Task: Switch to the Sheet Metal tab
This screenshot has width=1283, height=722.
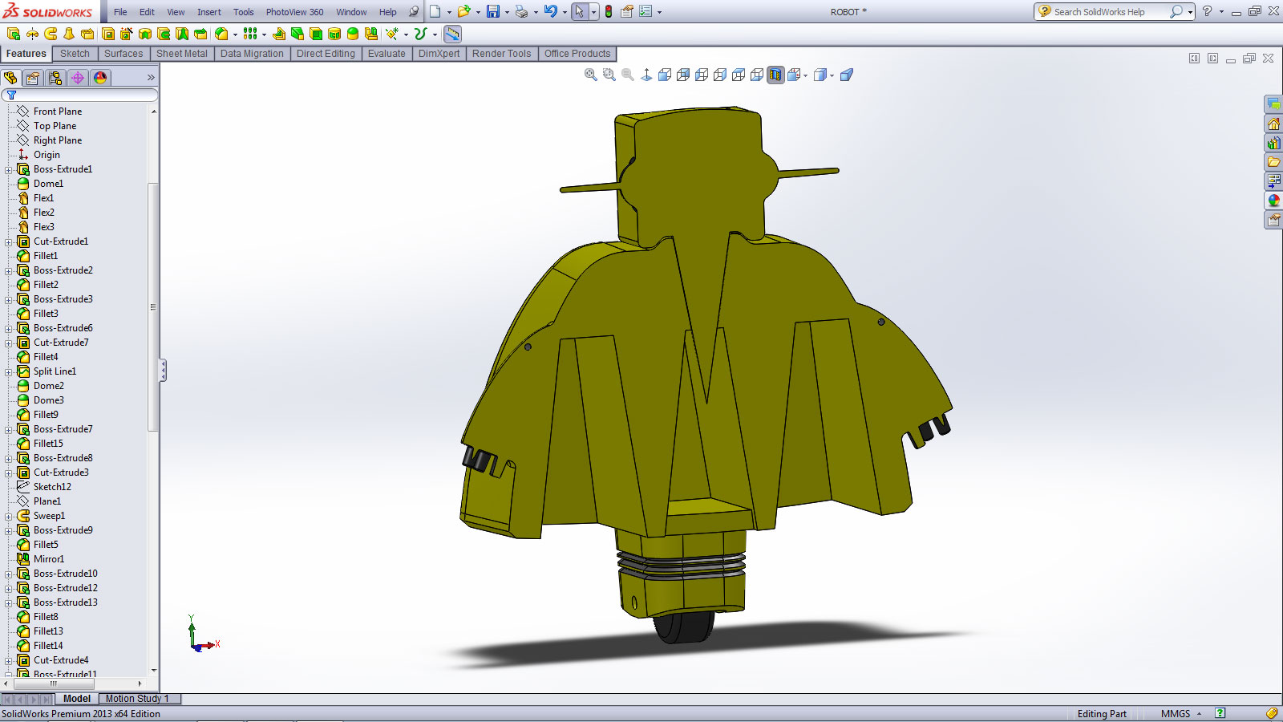Action: point(181,54)
